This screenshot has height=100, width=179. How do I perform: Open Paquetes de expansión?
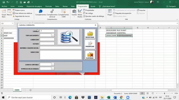click(x=122, y=13)
